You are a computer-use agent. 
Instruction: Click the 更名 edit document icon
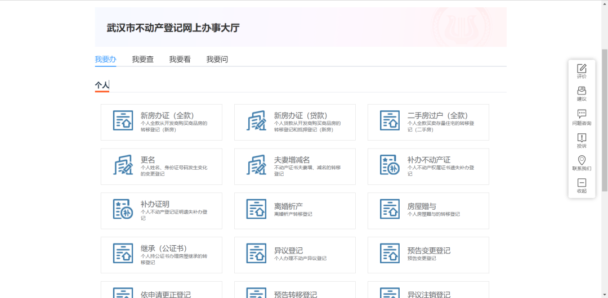tap(123, 165)
